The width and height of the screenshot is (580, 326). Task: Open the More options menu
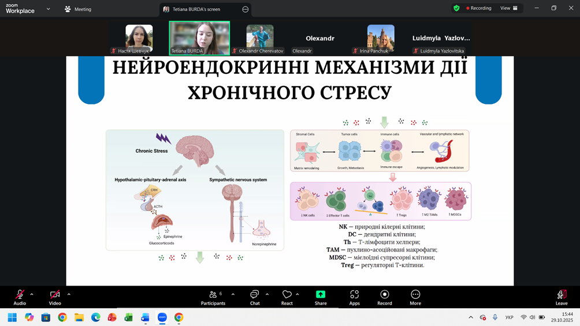click(x=415, y=297)
